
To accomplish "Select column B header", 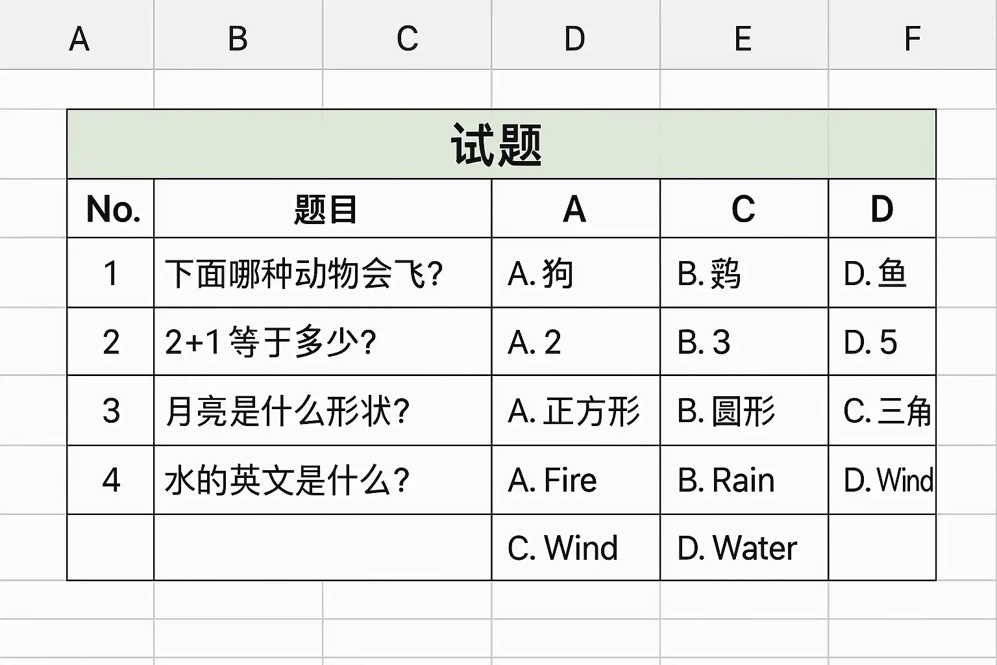I will coord(238,34).
